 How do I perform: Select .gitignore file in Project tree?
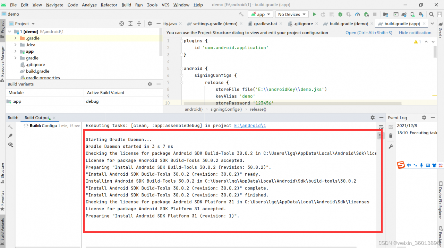click(x=35, y=64)
